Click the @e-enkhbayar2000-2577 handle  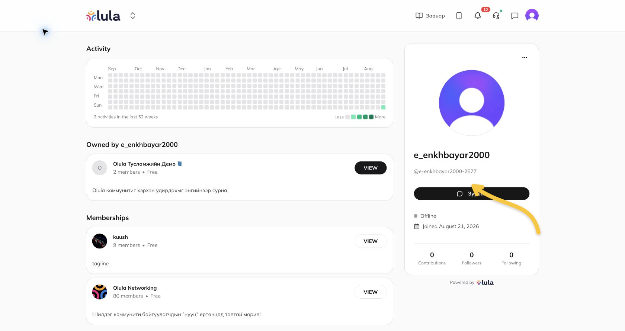(445, 171)
